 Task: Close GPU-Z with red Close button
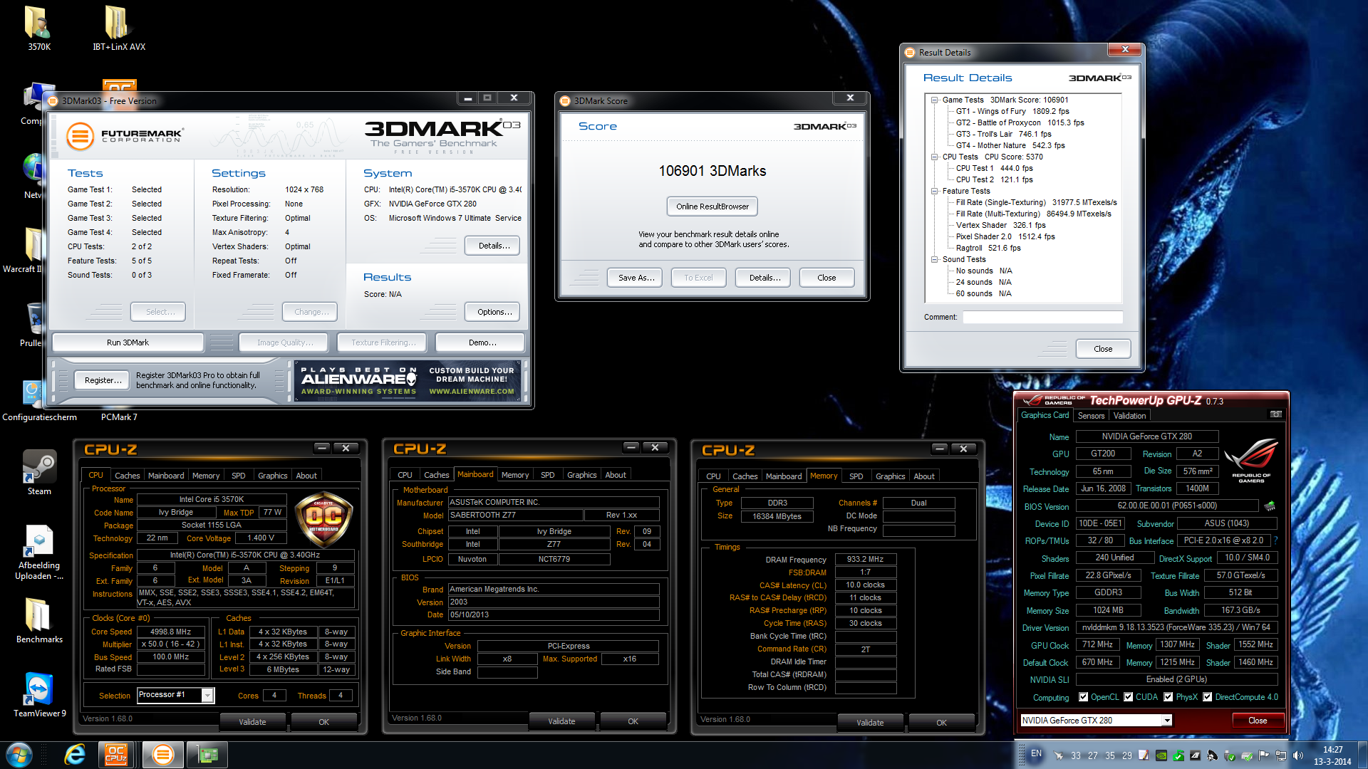pyautogui.click(x=1258, y=721)
